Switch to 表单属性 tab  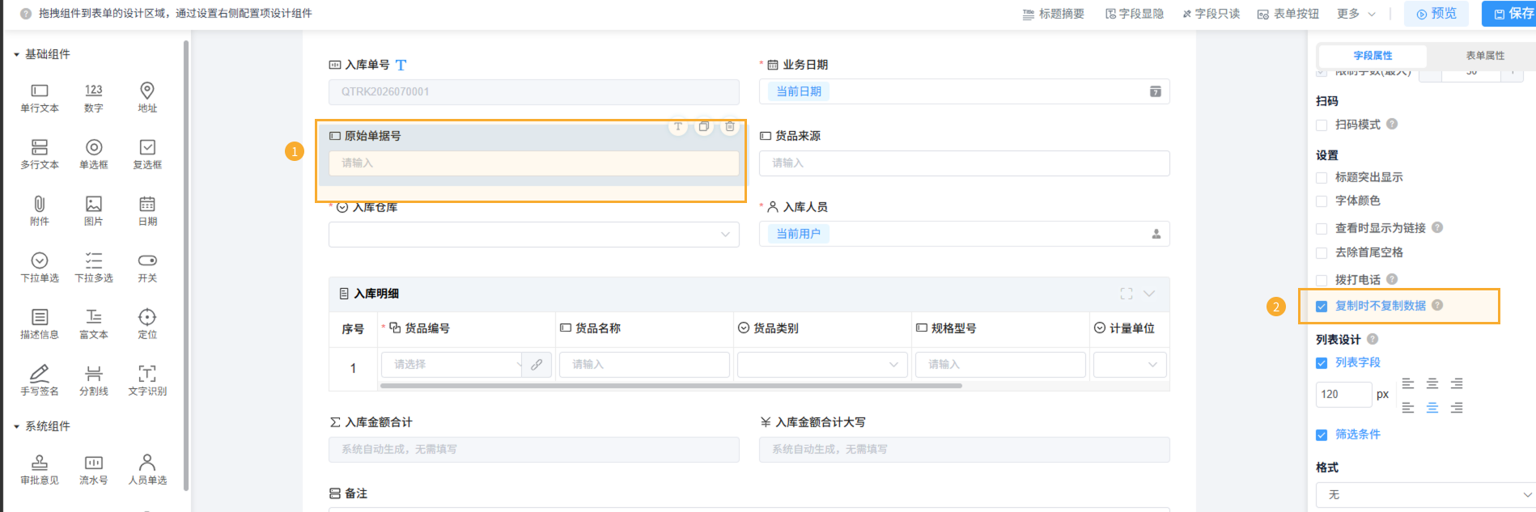(x=1485, y=55)
